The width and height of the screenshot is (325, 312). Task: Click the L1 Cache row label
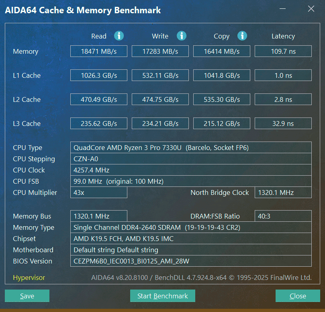click(x=27, y=75)
